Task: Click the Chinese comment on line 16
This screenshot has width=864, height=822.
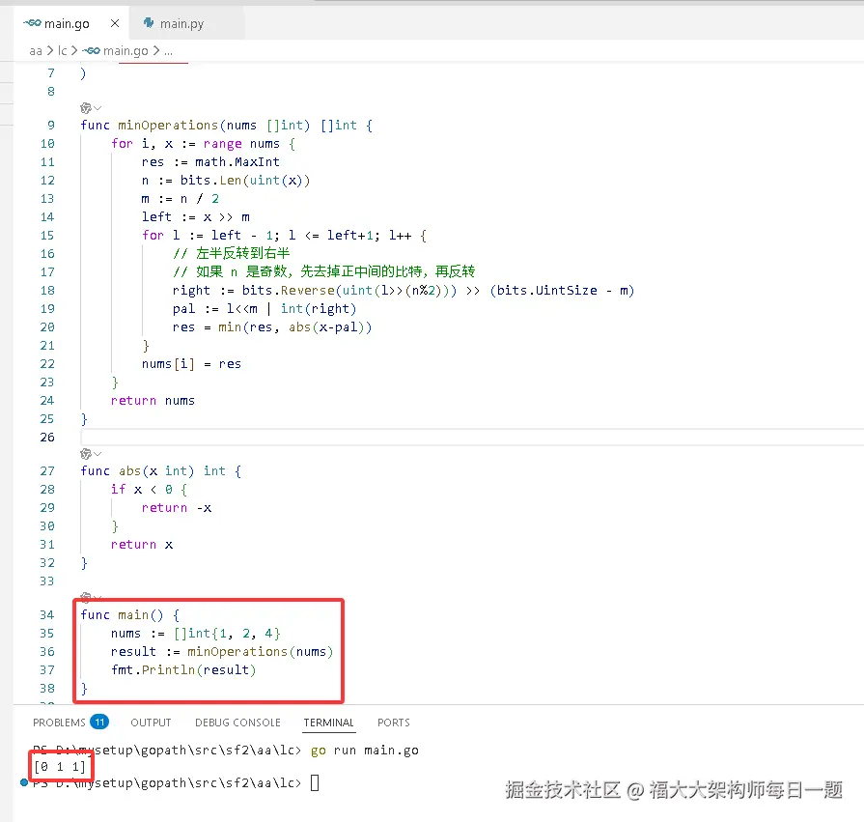Action: (x=232, y=254)
